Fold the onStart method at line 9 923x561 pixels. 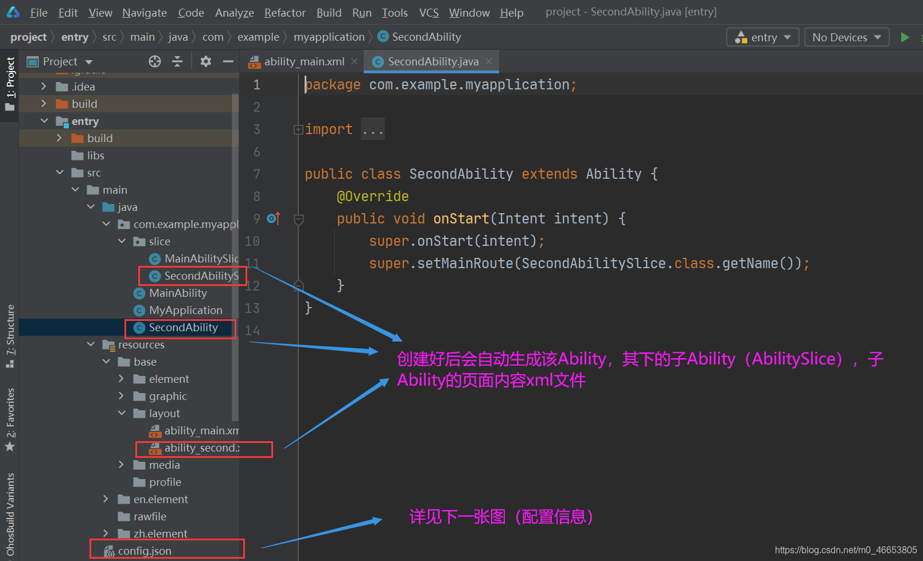pos(298,219)
